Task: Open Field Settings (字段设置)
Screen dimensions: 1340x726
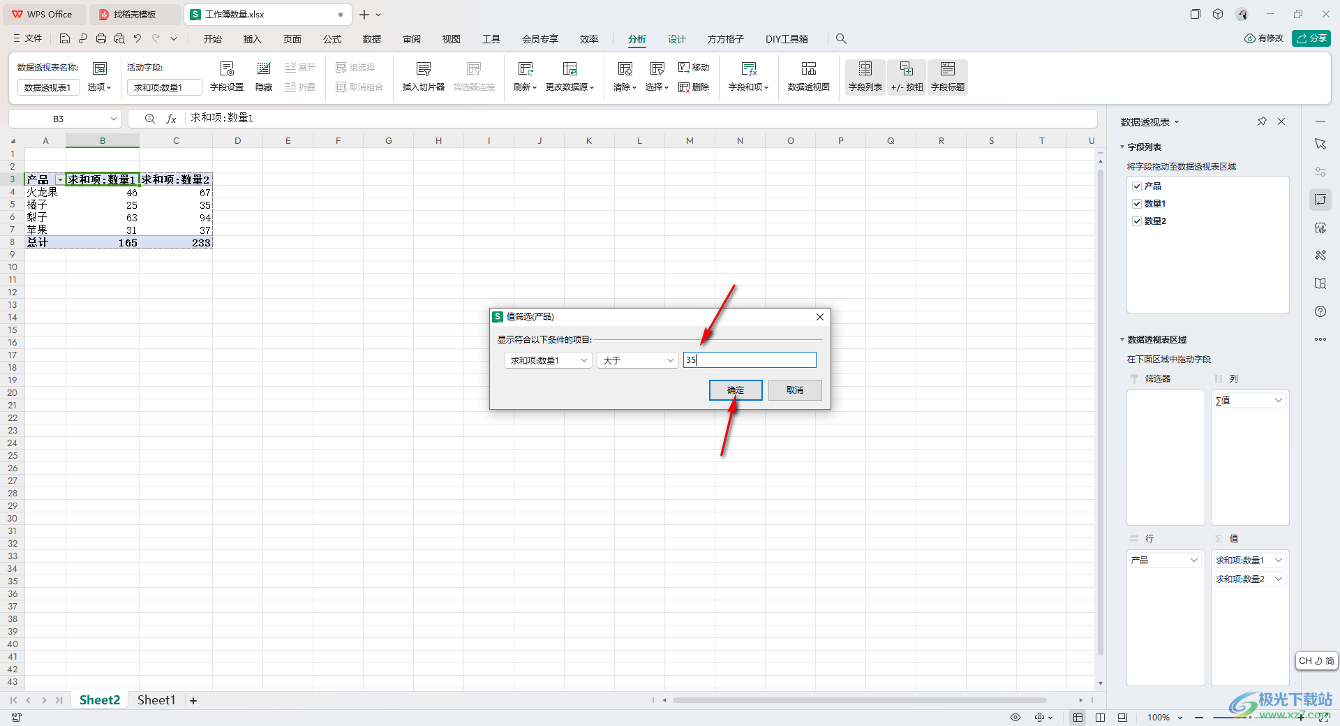Action: click(227, 77)
